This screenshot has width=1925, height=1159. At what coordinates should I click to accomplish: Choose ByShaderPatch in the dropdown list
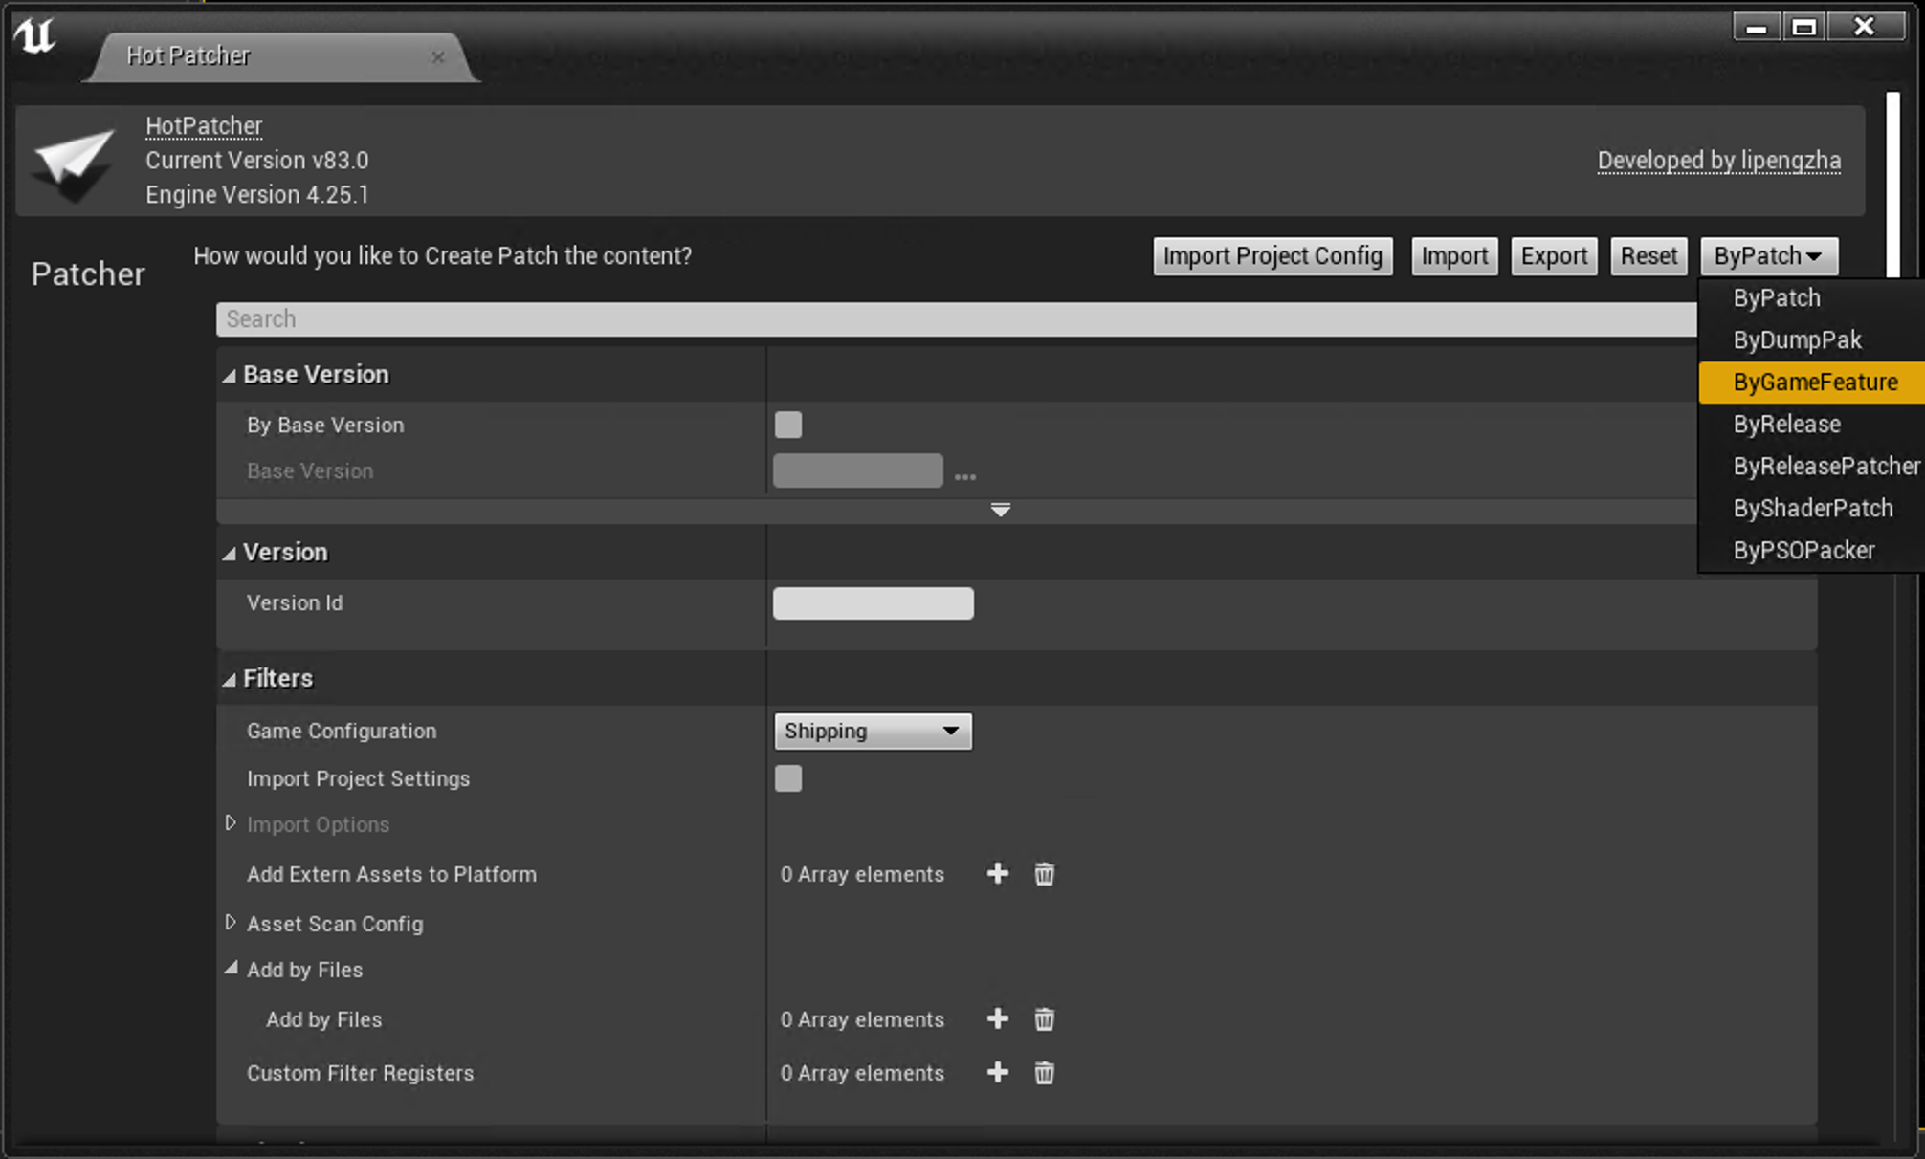[1812, 509]
